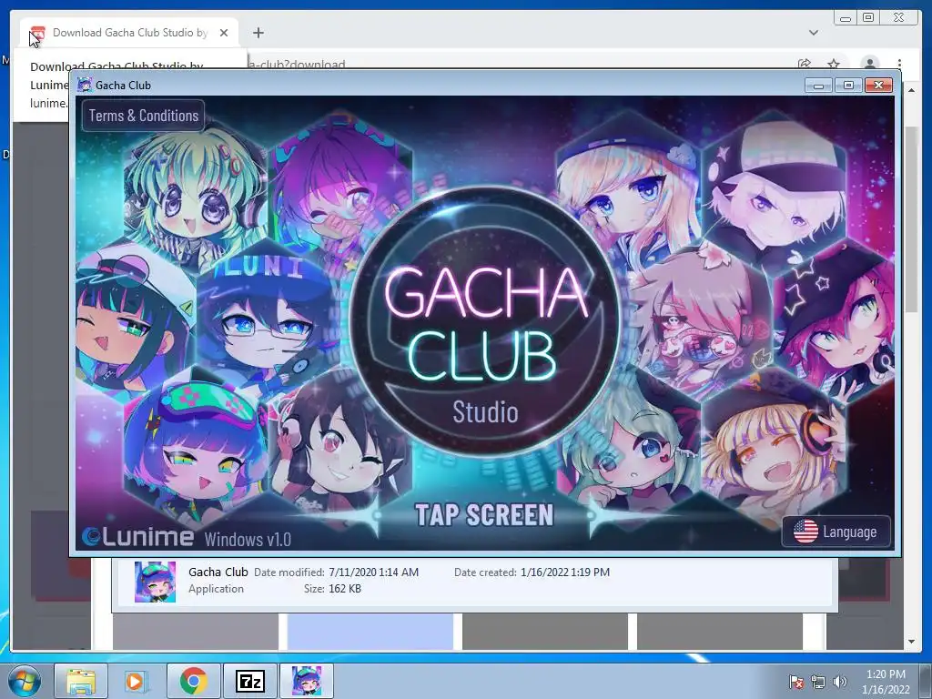Open Terms & Conditions in Gacha Club

point(143,116)
